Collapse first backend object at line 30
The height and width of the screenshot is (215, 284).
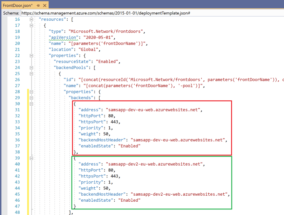pos(31,104)
